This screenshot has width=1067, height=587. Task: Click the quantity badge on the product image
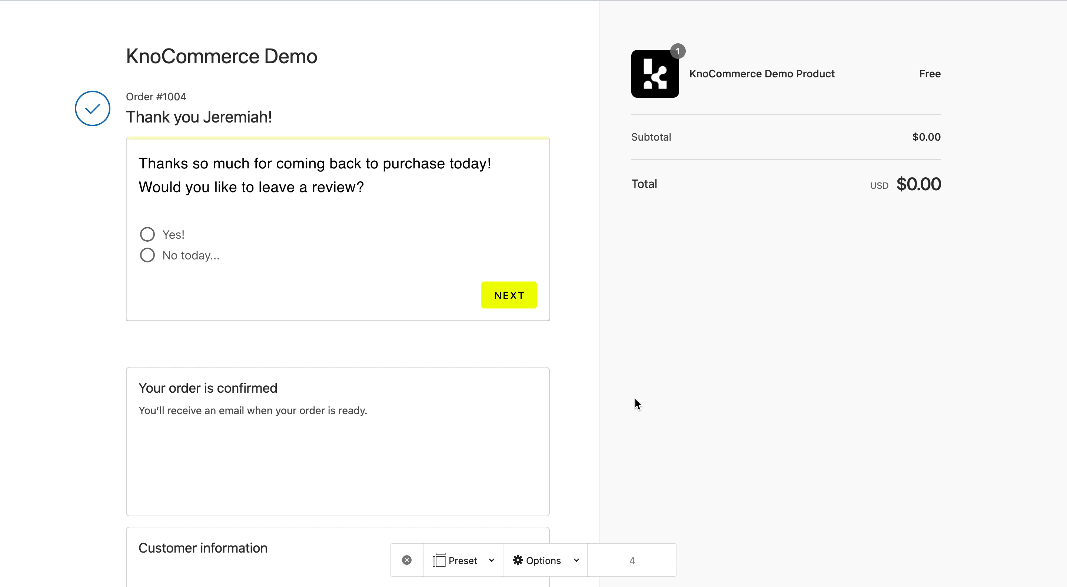(678, 51)
